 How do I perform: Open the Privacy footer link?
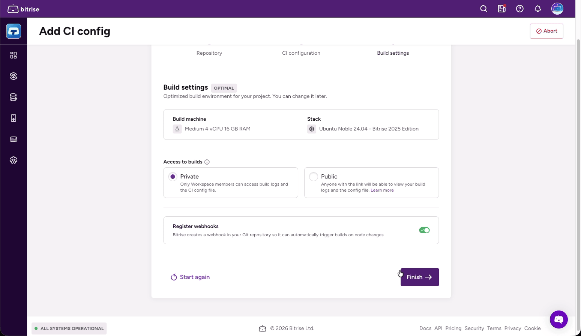[513, 328]
